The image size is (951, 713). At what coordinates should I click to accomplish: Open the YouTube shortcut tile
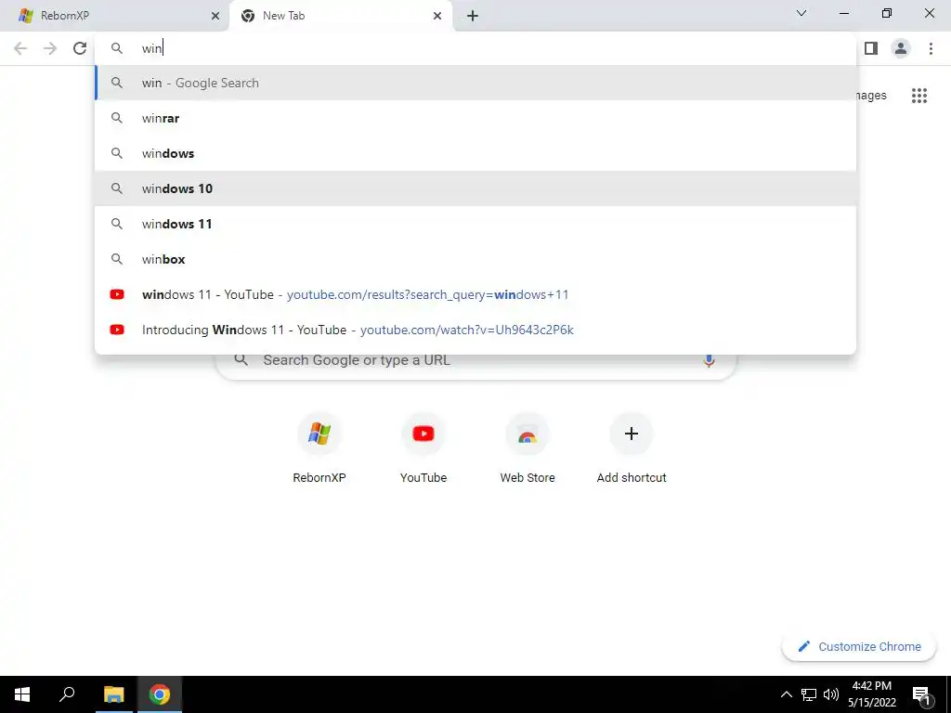[423, 447]
